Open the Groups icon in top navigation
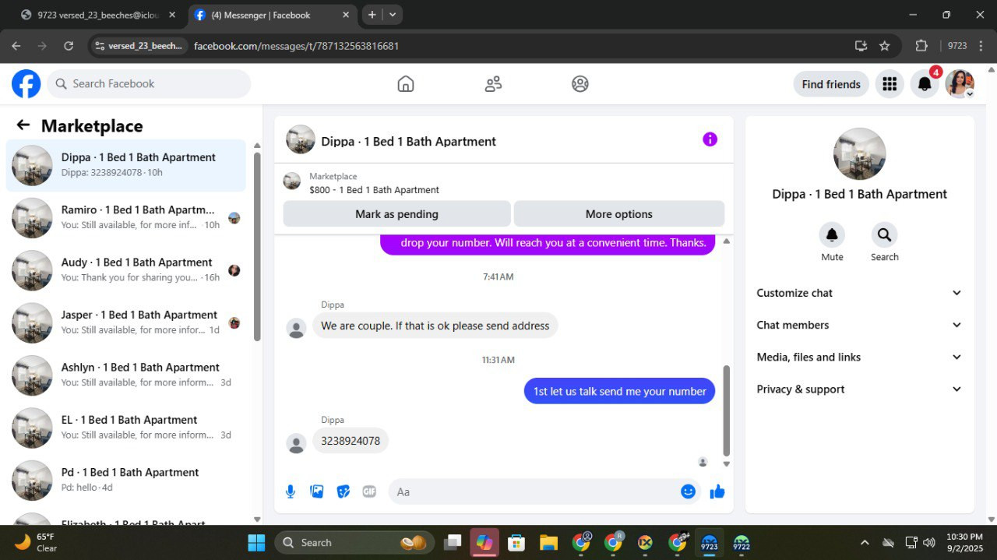The width and height of the screenshot is (997, 560). click(580, 83)
